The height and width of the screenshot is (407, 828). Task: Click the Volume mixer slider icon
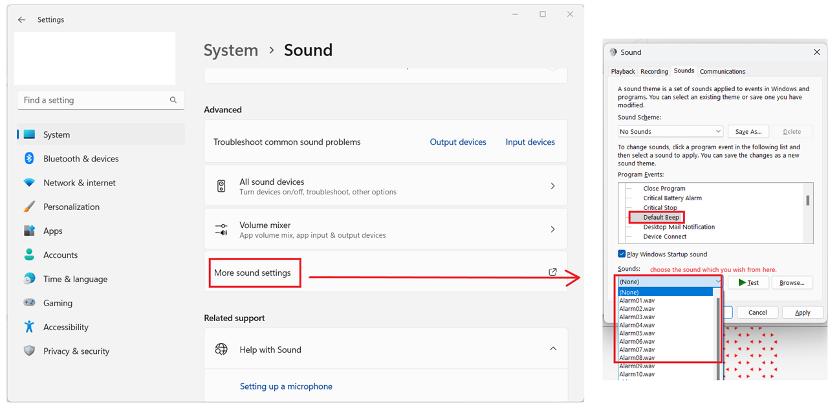(x=221, y=229)
